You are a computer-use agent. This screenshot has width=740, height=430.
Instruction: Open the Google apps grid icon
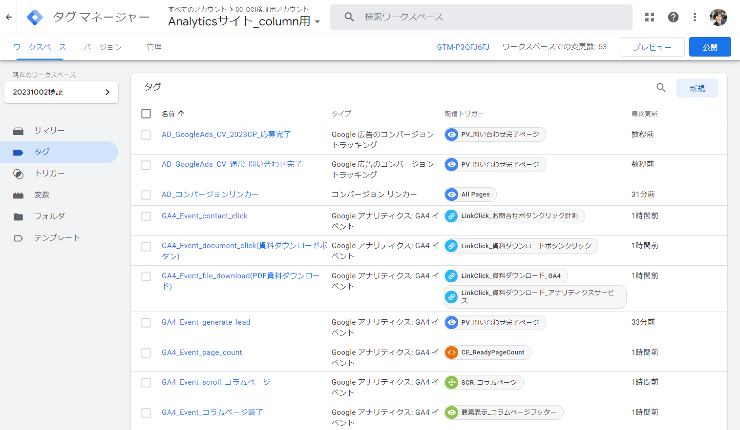tap(650, 17)
